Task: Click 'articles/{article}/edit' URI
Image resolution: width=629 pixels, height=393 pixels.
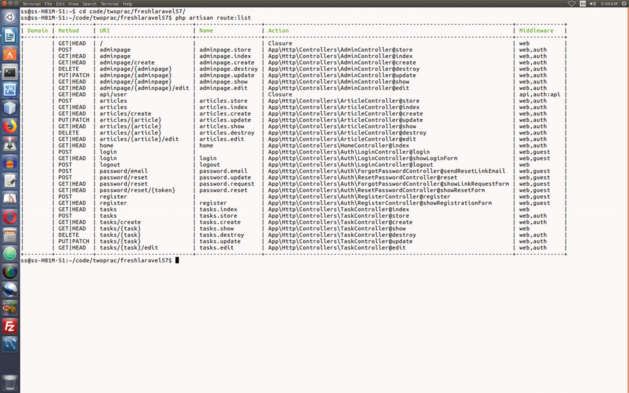Action: tap(139, 139)
